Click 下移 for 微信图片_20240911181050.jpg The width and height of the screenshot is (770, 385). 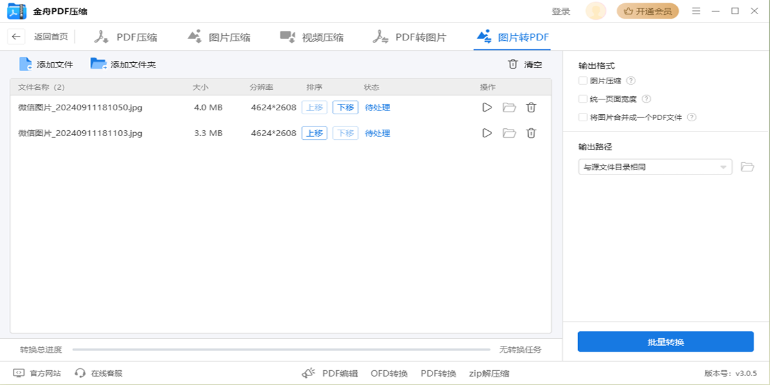[345, 107]
